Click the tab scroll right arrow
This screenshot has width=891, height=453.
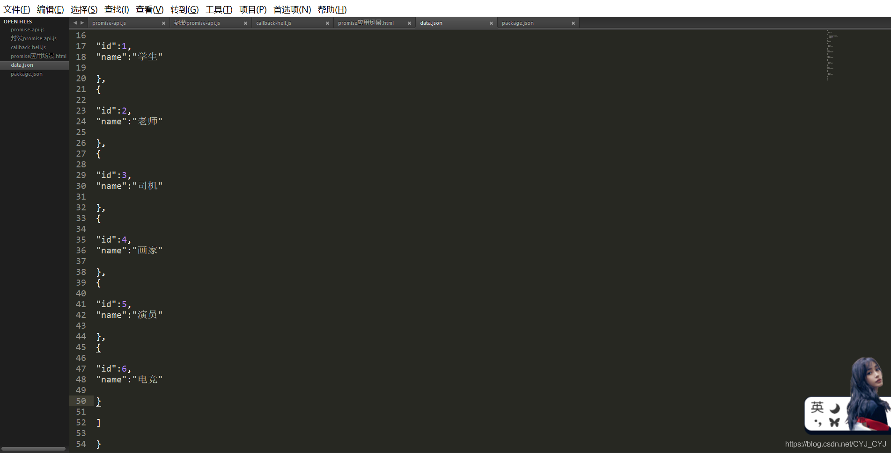(82, 23)
